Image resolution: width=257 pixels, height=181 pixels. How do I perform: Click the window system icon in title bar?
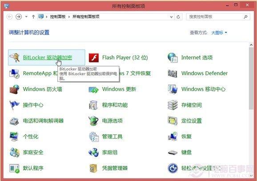click(6, 6)
